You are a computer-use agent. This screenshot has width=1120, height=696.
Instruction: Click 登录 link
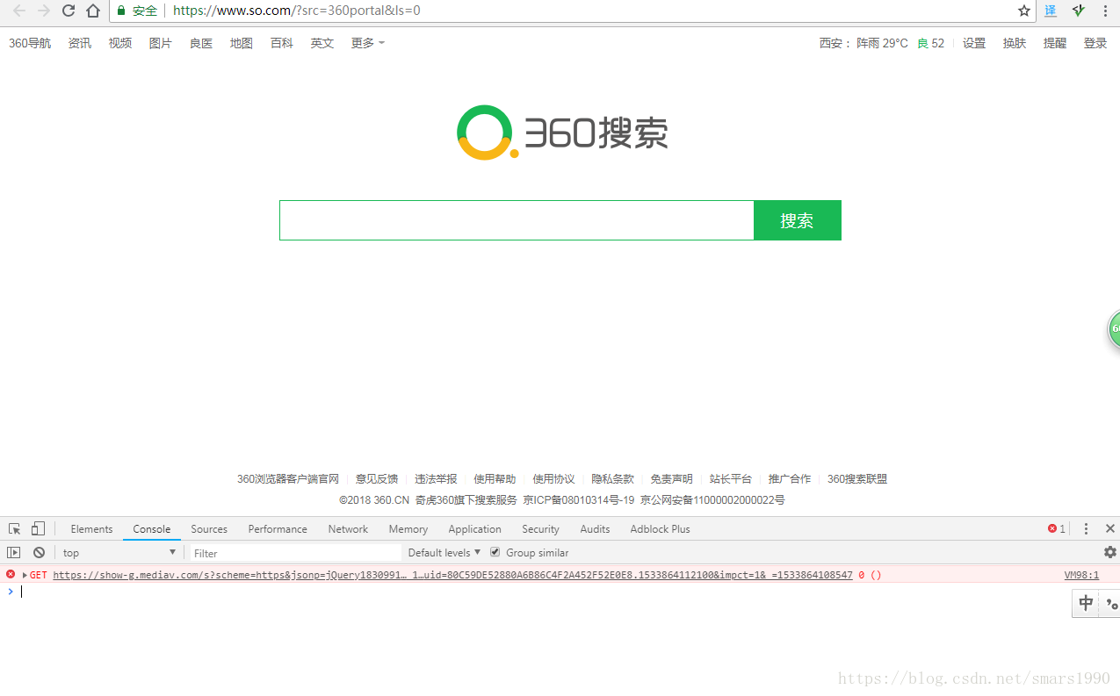pyautogui.click(x=1095, y=43)
